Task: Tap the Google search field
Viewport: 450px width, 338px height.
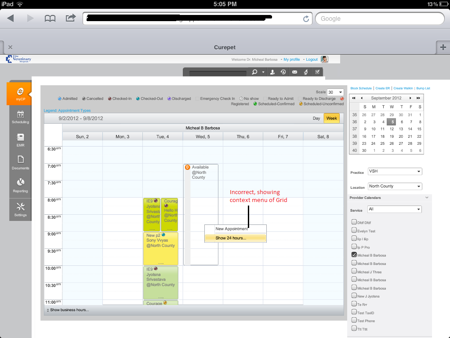Action: (380, 18)
